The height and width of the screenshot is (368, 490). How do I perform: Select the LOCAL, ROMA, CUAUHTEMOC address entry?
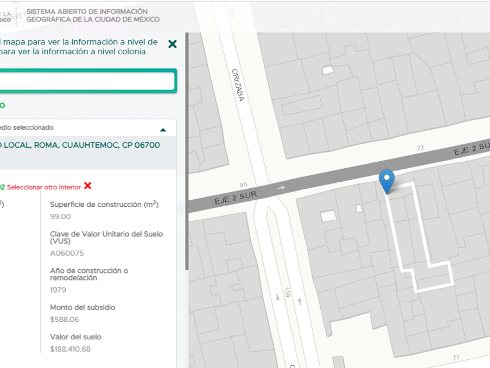click(82, 145)
